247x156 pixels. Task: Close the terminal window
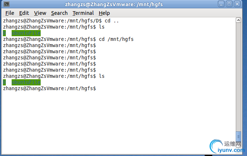(236, 4)
